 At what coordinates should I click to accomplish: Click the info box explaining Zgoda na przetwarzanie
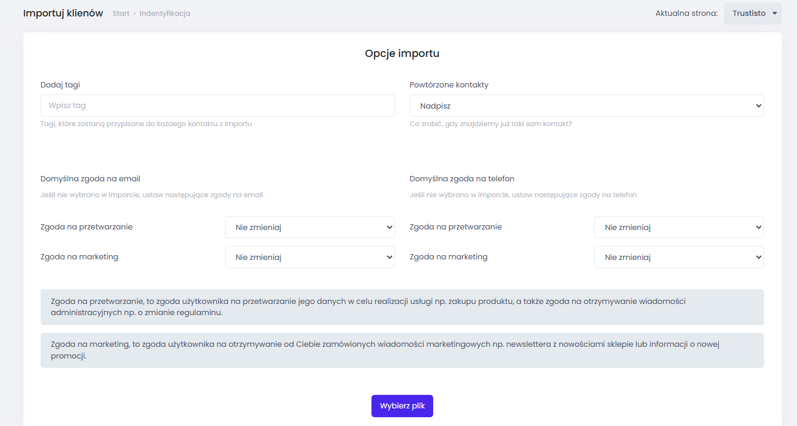pos(402,307)
